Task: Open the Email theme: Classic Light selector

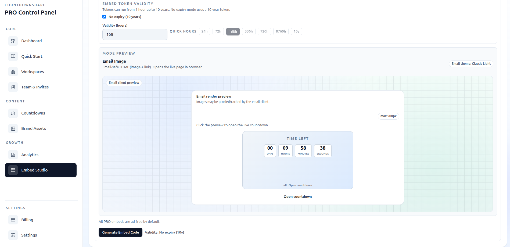Action: click(x=471, y=64)
